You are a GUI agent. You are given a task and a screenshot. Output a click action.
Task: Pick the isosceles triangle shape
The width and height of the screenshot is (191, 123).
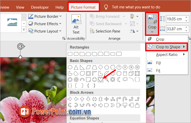coord(76,67)
